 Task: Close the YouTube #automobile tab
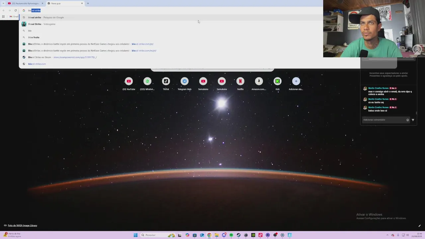[x=42, y=3]
